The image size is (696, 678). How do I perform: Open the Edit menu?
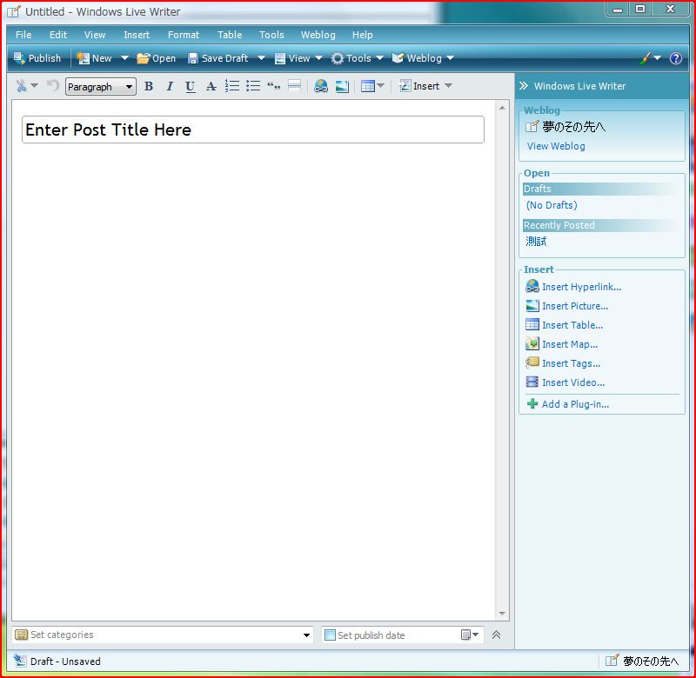pyautogui.click(x=58, y=35)
